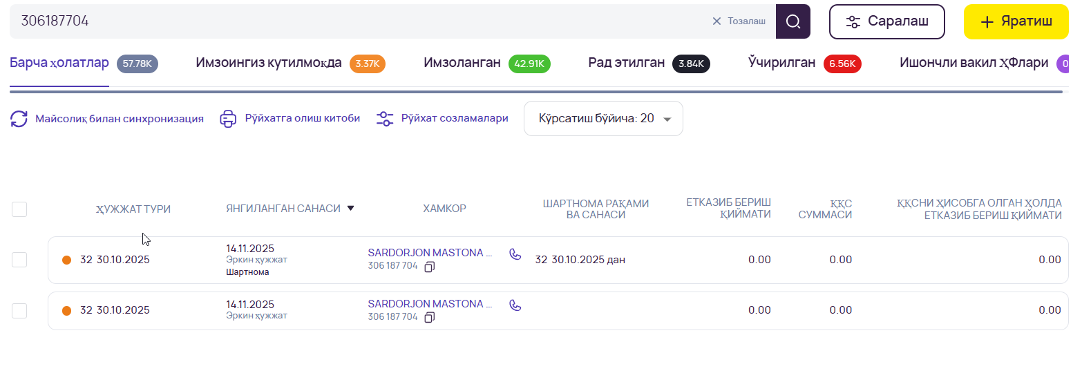Click the Рўйхатга олиш китоби printer icon
This screenshot has height=391, width=1082.
228,119
